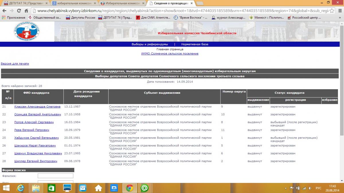Open the blue smiling app on taskbar
This screenshot has width=344, height=193.
(x=83, y=188)
